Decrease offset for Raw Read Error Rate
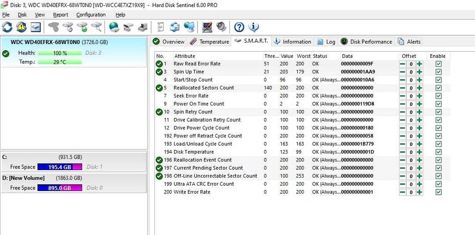 (x=402, y=64)
